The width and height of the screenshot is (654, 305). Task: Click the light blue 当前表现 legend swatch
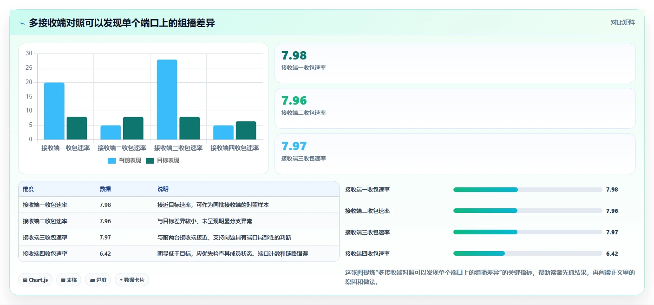tap(112, 160)
